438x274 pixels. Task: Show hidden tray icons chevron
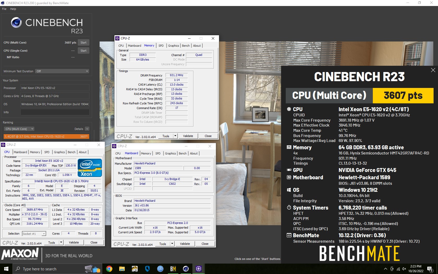pyautogui.click(x=385, y=269)
